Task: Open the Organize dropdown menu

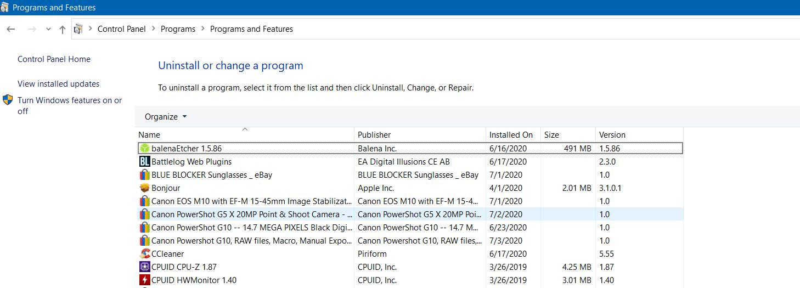Action: [166, 117]
